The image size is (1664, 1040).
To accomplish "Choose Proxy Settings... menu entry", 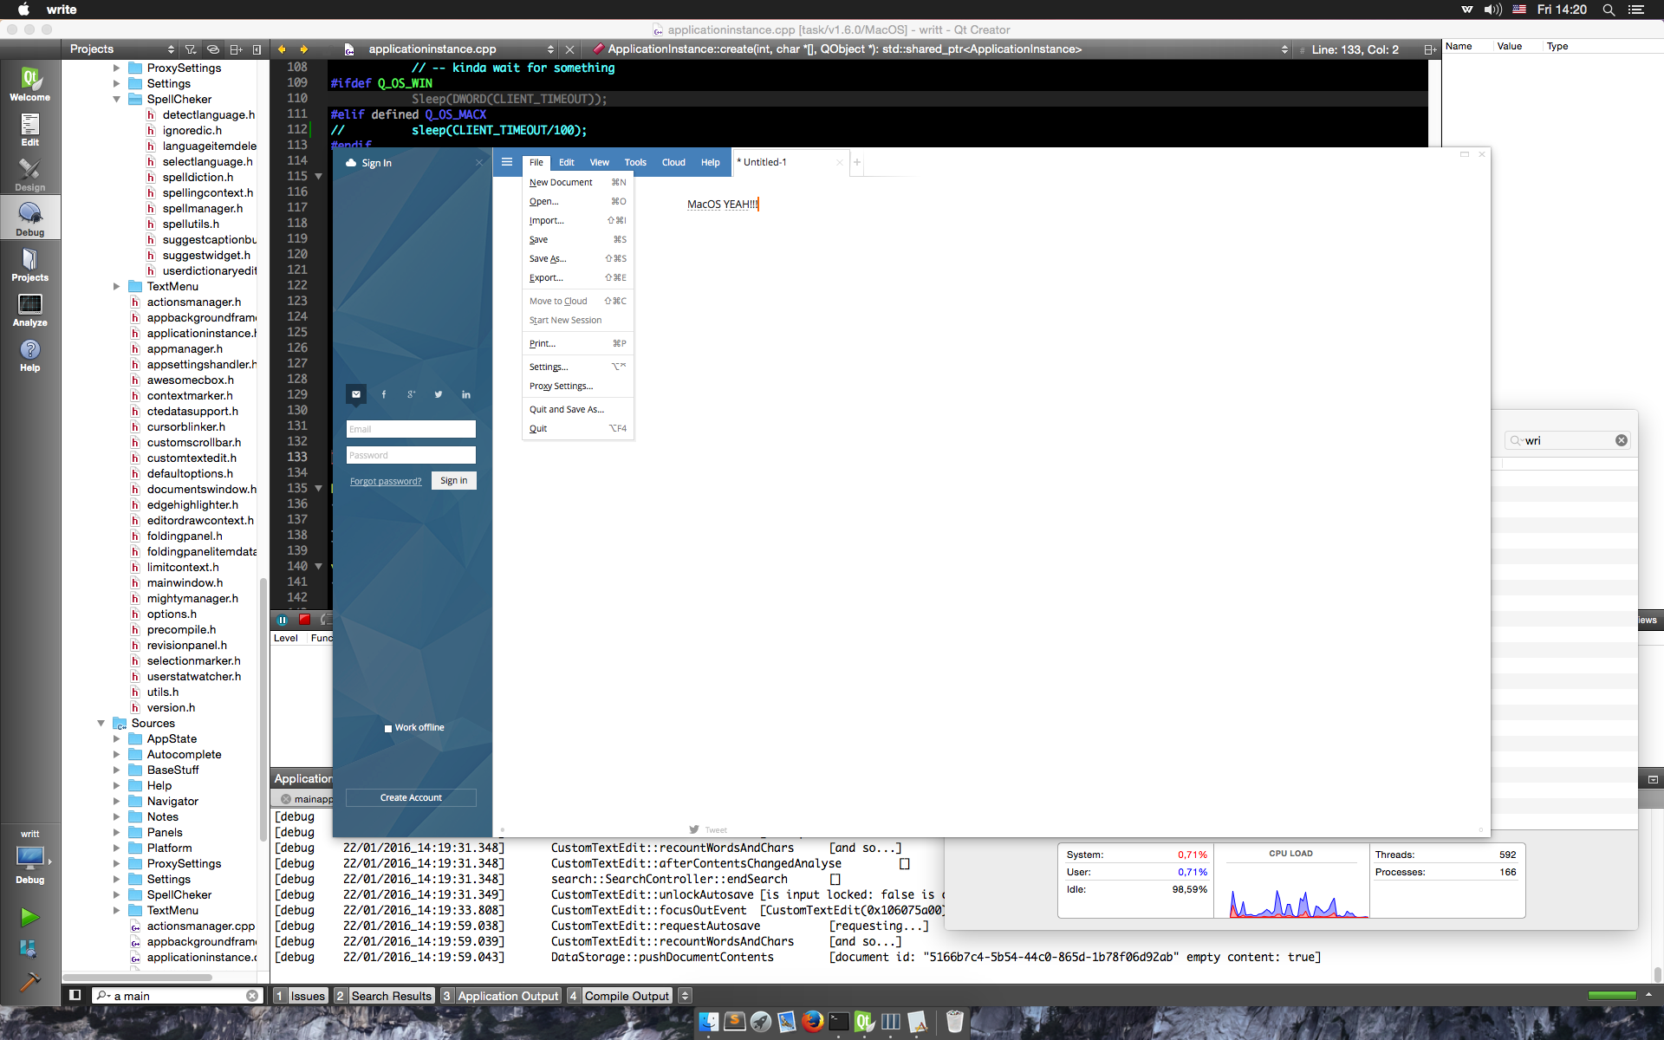I will [x=578, y=386].
